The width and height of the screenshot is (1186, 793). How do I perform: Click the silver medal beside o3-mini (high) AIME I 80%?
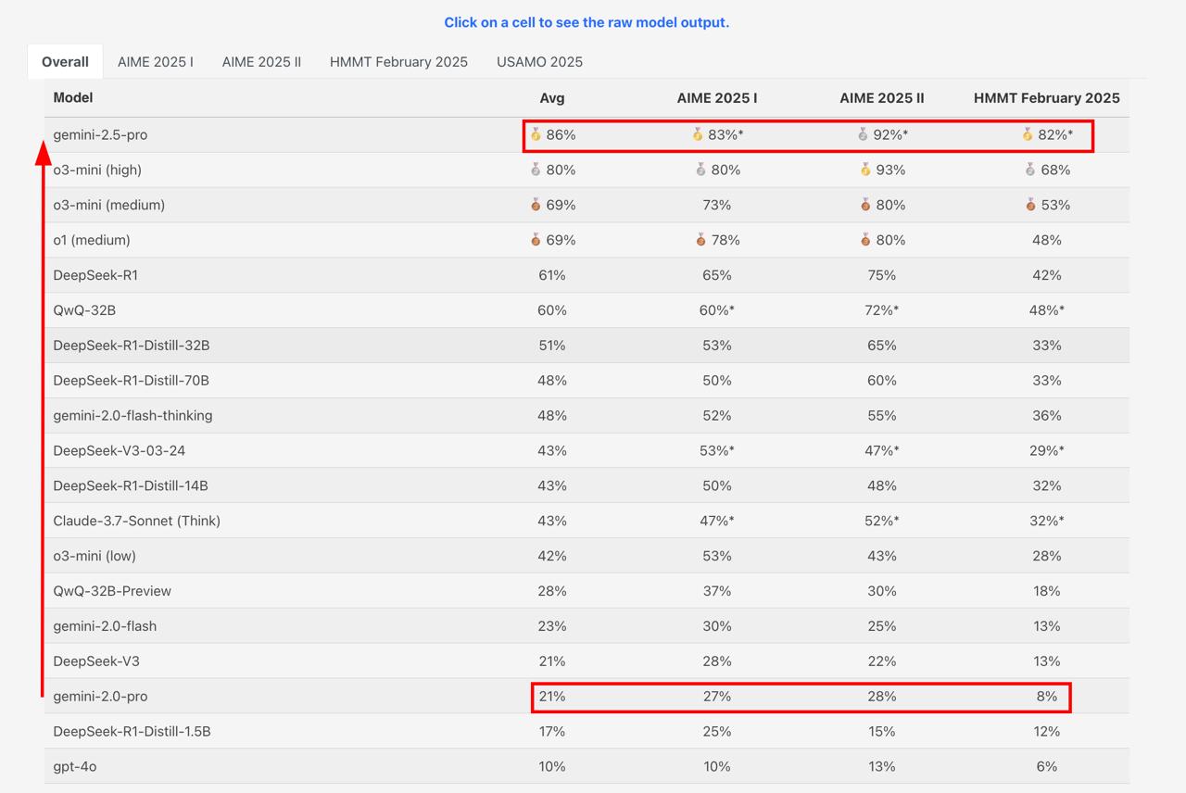(700, 170)
